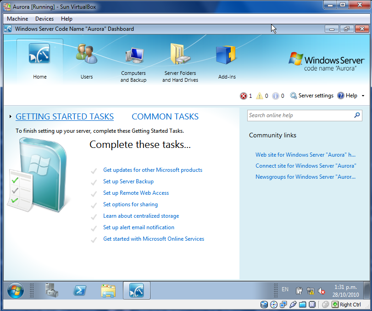This screenshot has width=372, height=311.
Task: Open Windows Start menu orb
Action: pos(16,290)
